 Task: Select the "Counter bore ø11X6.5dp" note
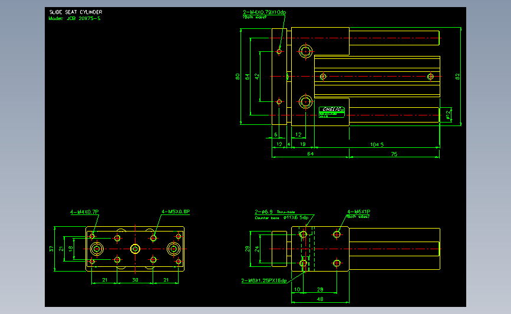tap(282, 217)
